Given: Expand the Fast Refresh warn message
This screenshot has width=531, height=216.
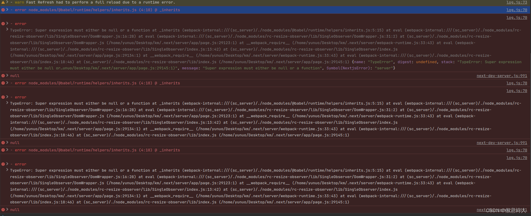Looking at the screenshot, I should click(7, 2).
